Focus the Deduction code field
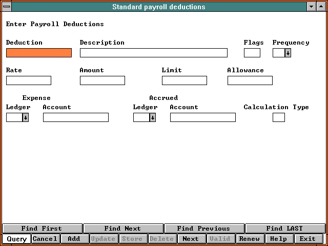Screen dimensions: 328x246 [x=39, y=53]
